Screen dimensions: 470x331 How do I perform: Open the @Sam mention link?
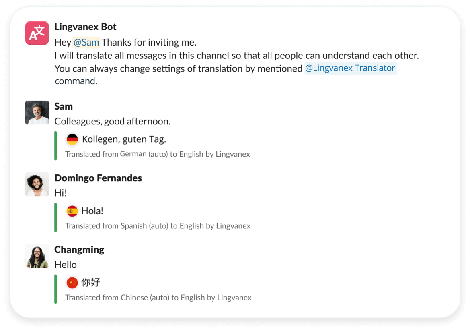[86, 42]
